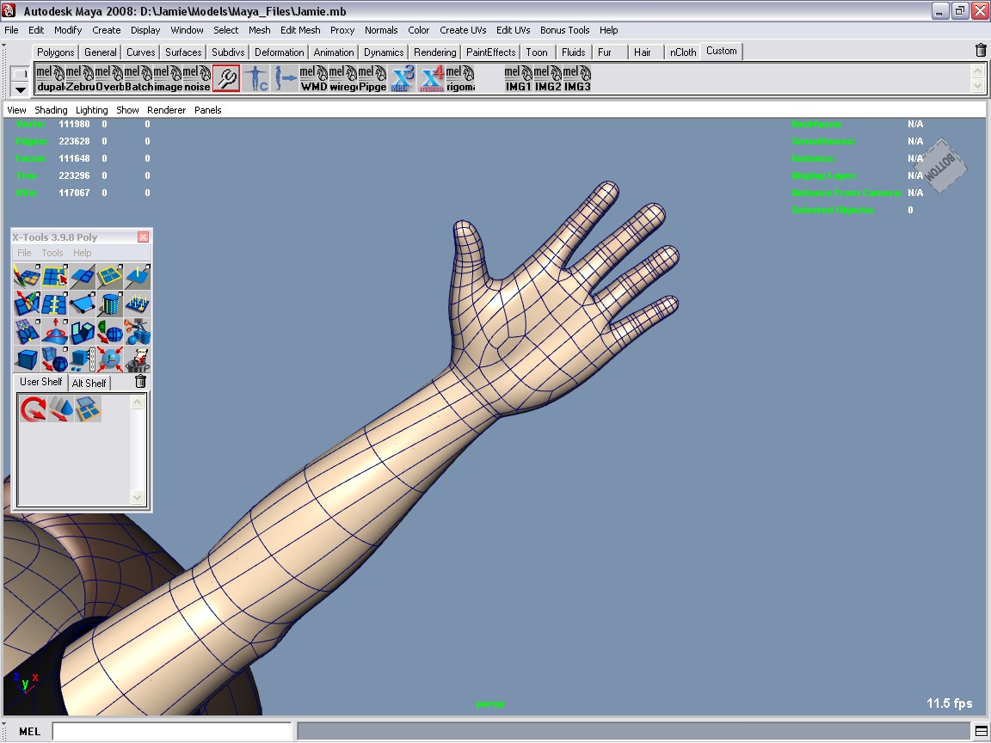This screenshot has width=991, height=743.
Task: Select X-Tools paint brush on grid tool
Action: [27, 277]
